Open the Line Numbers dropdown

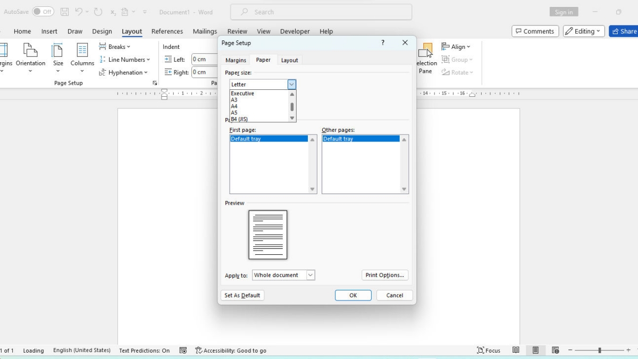[124, 60]
